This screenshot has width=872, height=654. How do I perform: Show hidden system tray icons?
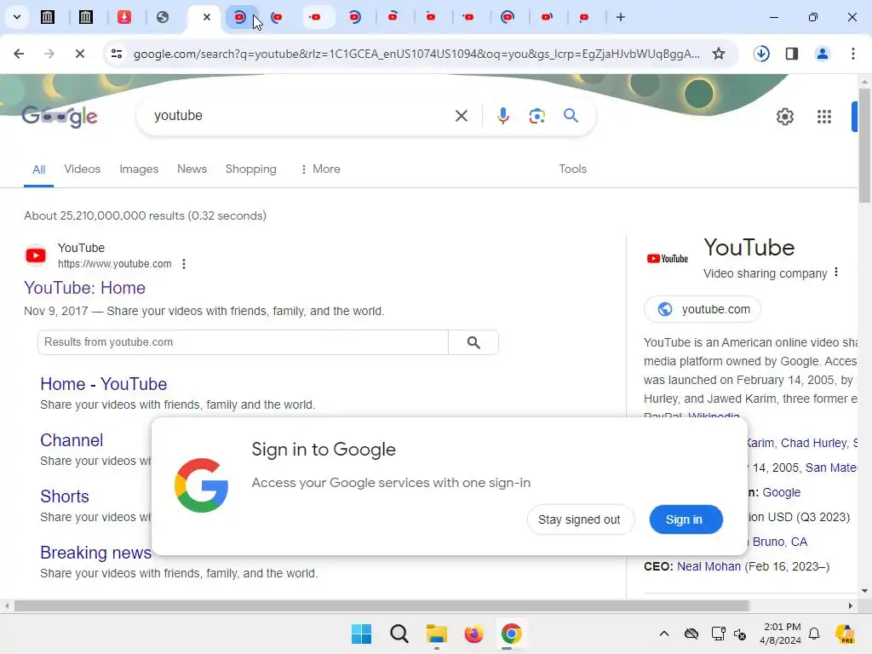[x=664, y=634]
